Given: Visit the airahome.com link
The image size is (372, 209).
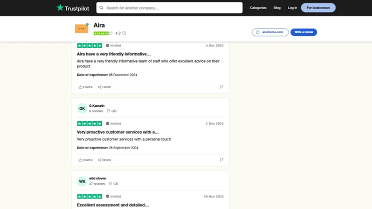Looking at the screenshot, I should pyautogui.click(x=270, y=32).
